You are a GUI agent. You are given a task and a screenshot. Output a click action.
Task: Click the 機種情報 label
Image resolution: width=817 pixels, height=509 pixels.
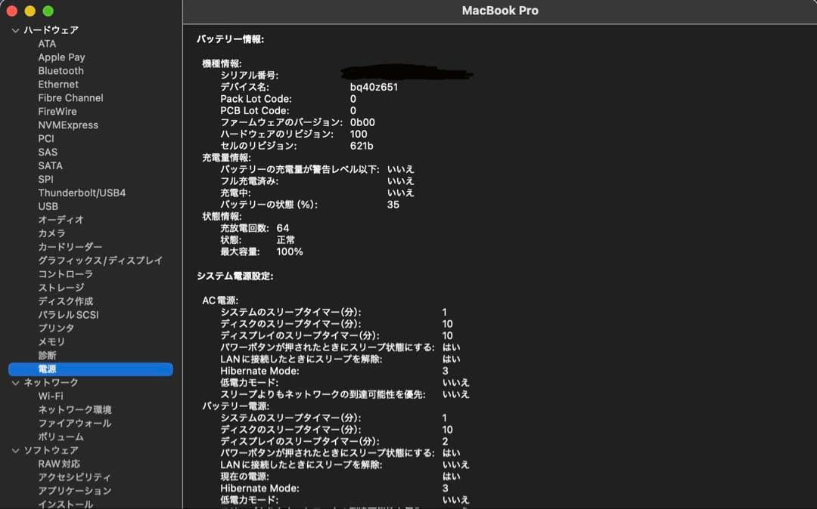coord(222,64)
